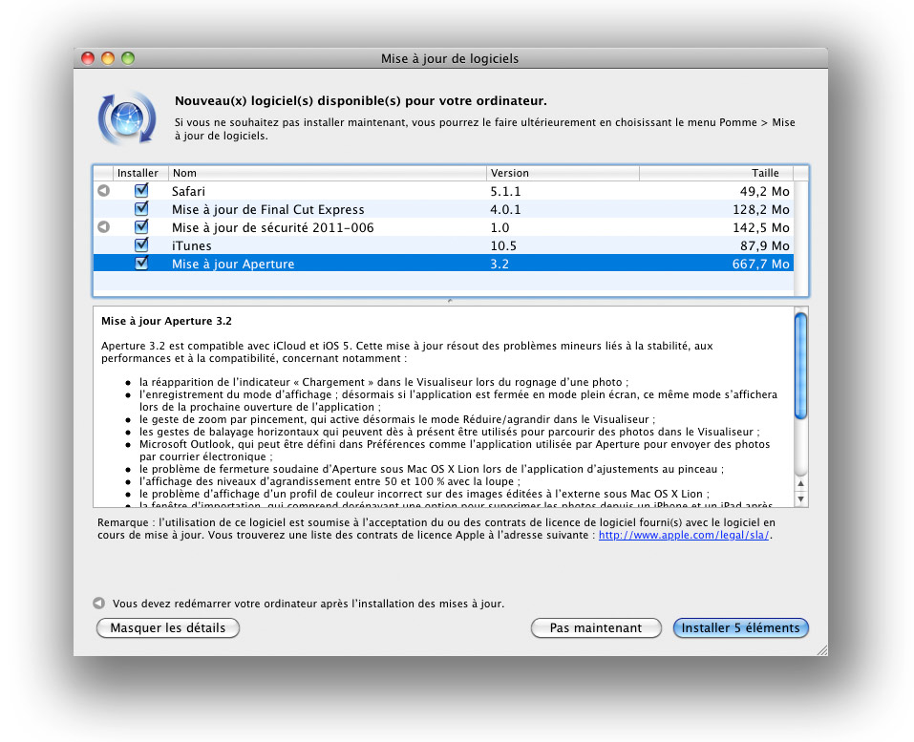Sort updates by the Nom column header
The height and width of the screenshot is (742, 914).
pyautogui.click(x=327, y=173)
